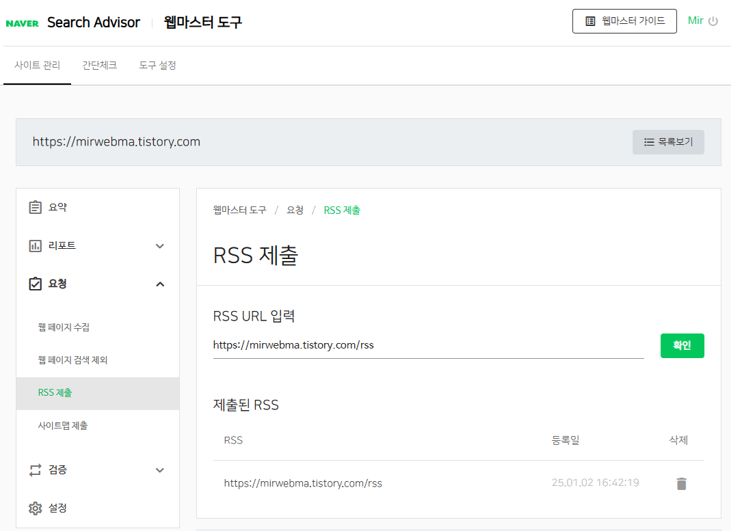731x531 pixels.
Task: Click the 검증 arrows icon
Action: tap(36, 470)
